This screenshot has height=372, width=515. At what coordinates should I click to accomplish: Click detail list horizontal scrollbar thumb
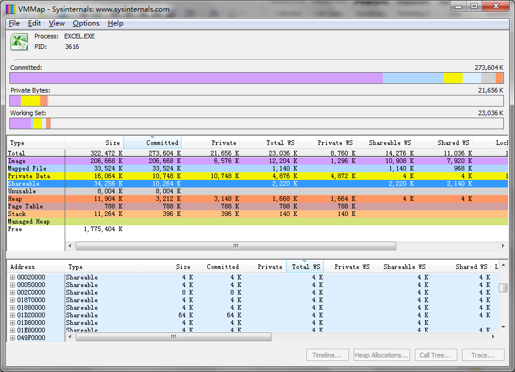(174, 337)
